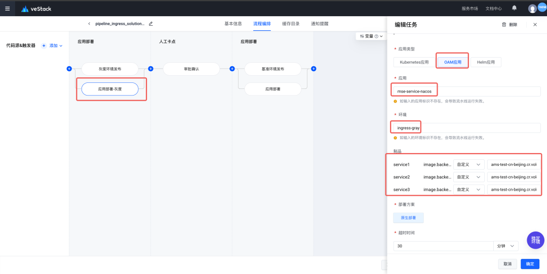Click the 变量 help question icon
This screenshot has width=547, height=274.
click(x=376, y=36)
